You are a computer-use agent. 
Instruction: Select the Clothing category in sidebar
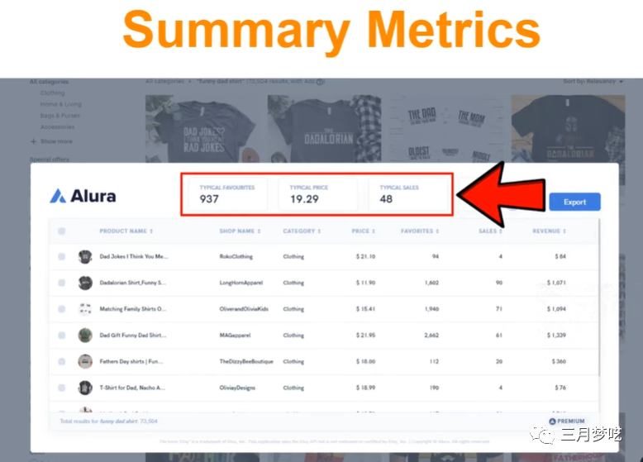[x=53, y=93]
